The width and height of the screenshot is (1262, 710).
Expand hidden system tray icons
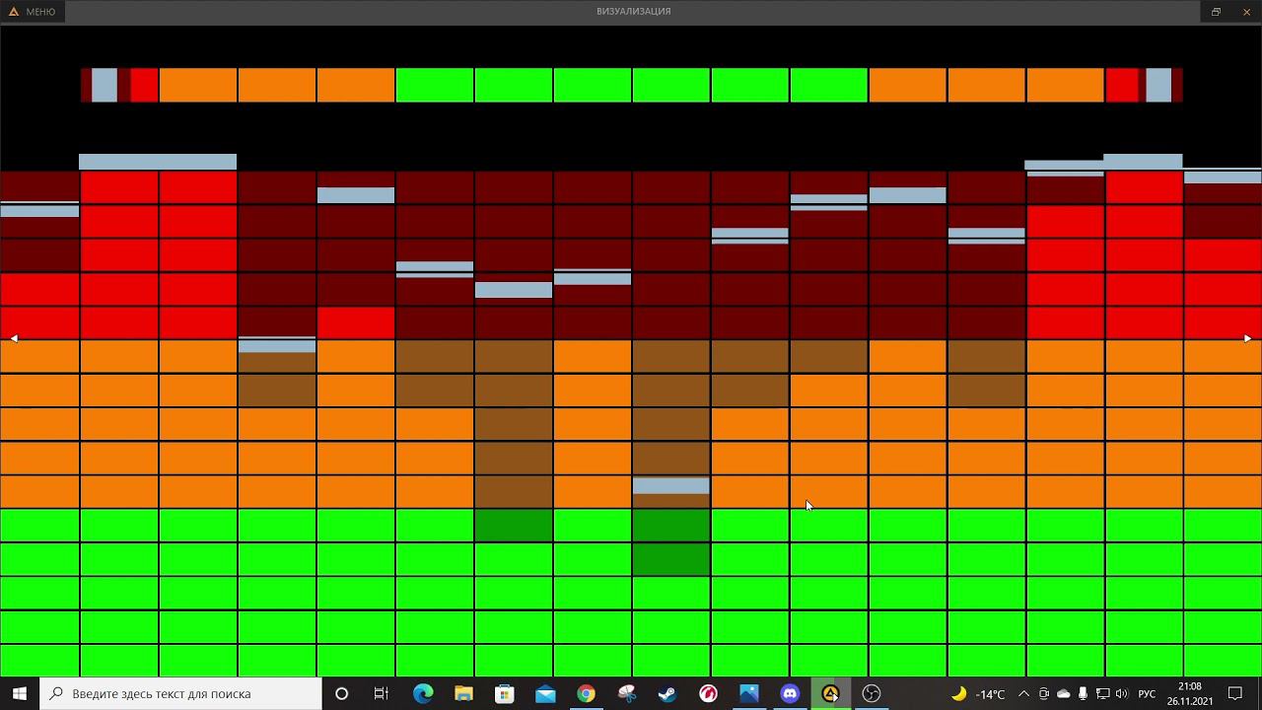pos(1023,693)
